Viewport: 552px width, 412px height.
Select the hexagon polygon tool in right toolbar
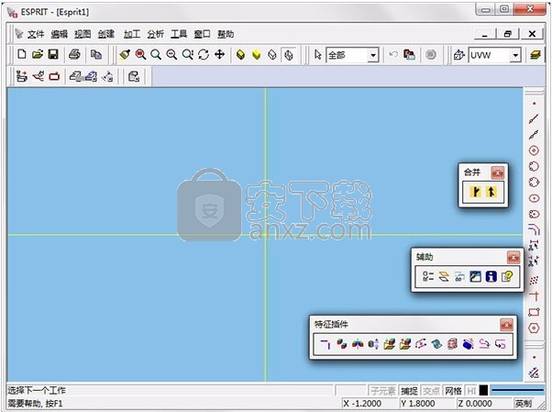click(534, 328)
